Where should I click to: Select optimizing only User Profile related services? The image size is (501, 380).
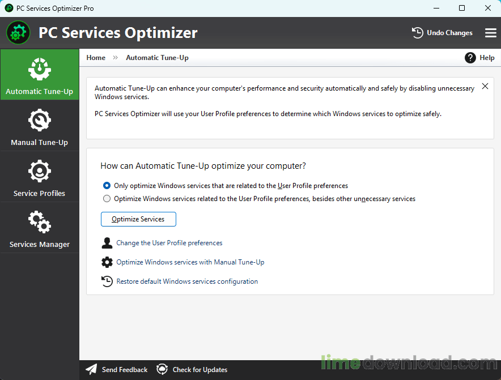pos(107,185)
